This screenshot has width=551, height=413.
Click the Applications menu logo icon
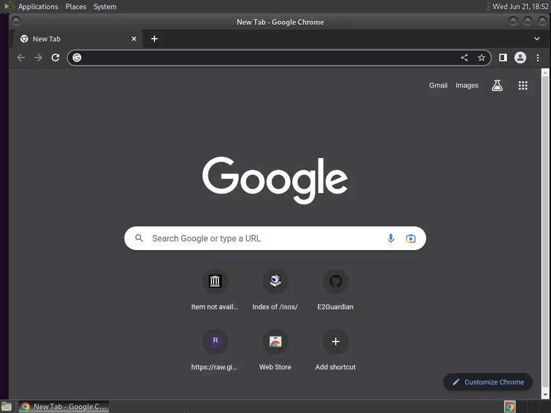[9, 6]
